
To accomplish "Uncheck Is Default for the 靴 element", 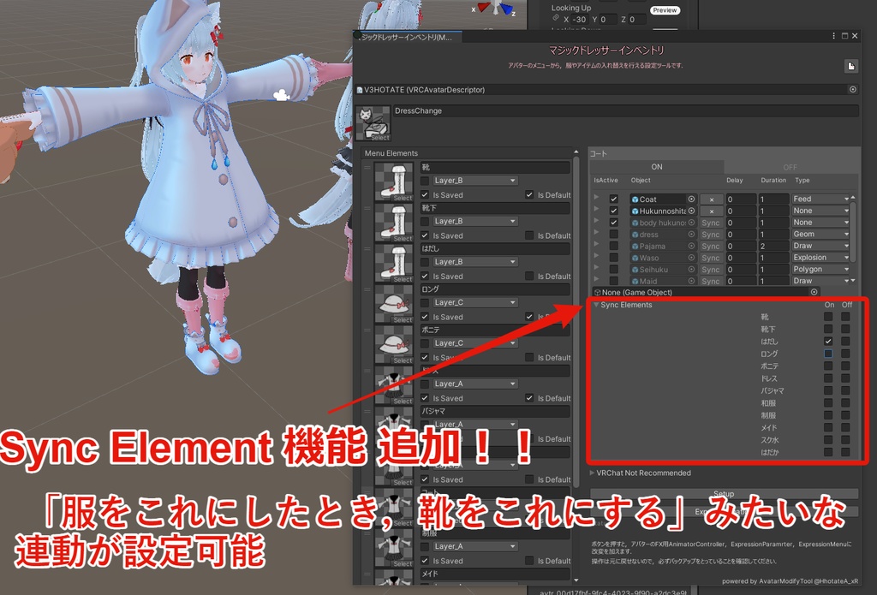I will click(529, 194).
